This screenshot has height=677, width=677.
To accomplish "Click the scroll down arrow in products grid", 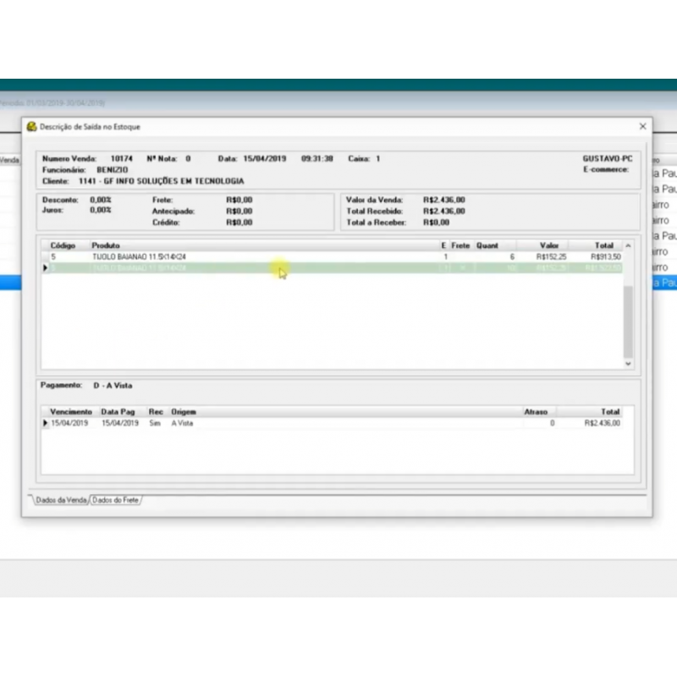I will click(x=628, y=363).
